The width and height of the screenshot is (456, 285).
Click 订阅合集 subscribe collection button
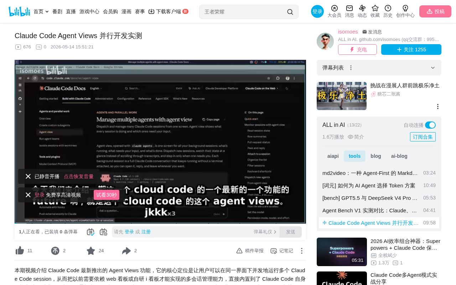[x=423, y=137]
